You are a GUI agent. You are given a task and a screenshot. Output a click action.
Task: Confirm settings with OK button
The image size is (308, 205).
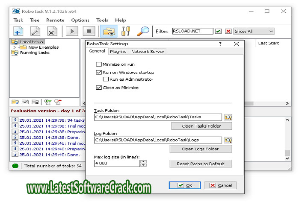185,185
